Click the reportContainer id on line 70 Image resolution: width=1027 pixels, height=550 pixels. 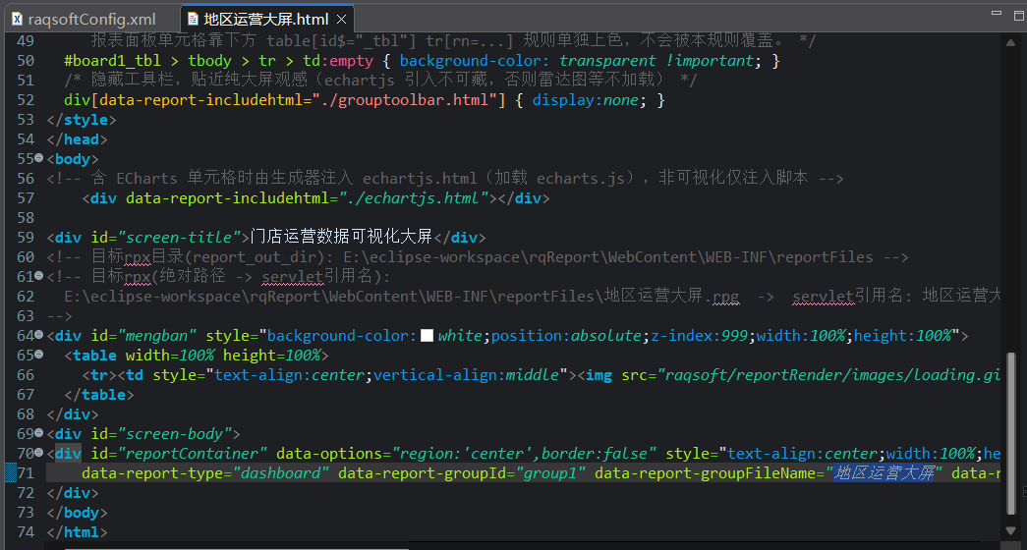coord(192,454)
